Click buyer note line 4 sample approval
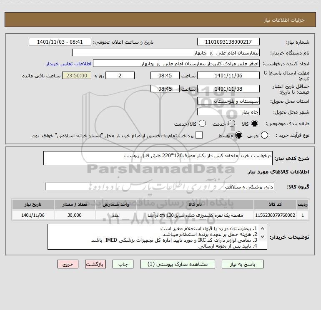The height and width of the screenshot is (310, 321). point(228,246)
